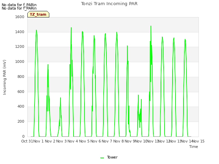The height and width of the screenshot is (164, 219).
Task: Click the Nov 11 x-axis date label
Action: coord(153,141)
